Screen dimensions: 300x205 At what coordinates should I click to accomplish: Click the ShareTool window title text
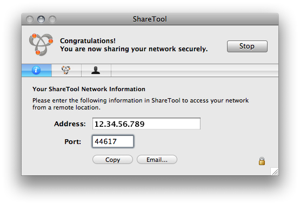coord(150,19)
